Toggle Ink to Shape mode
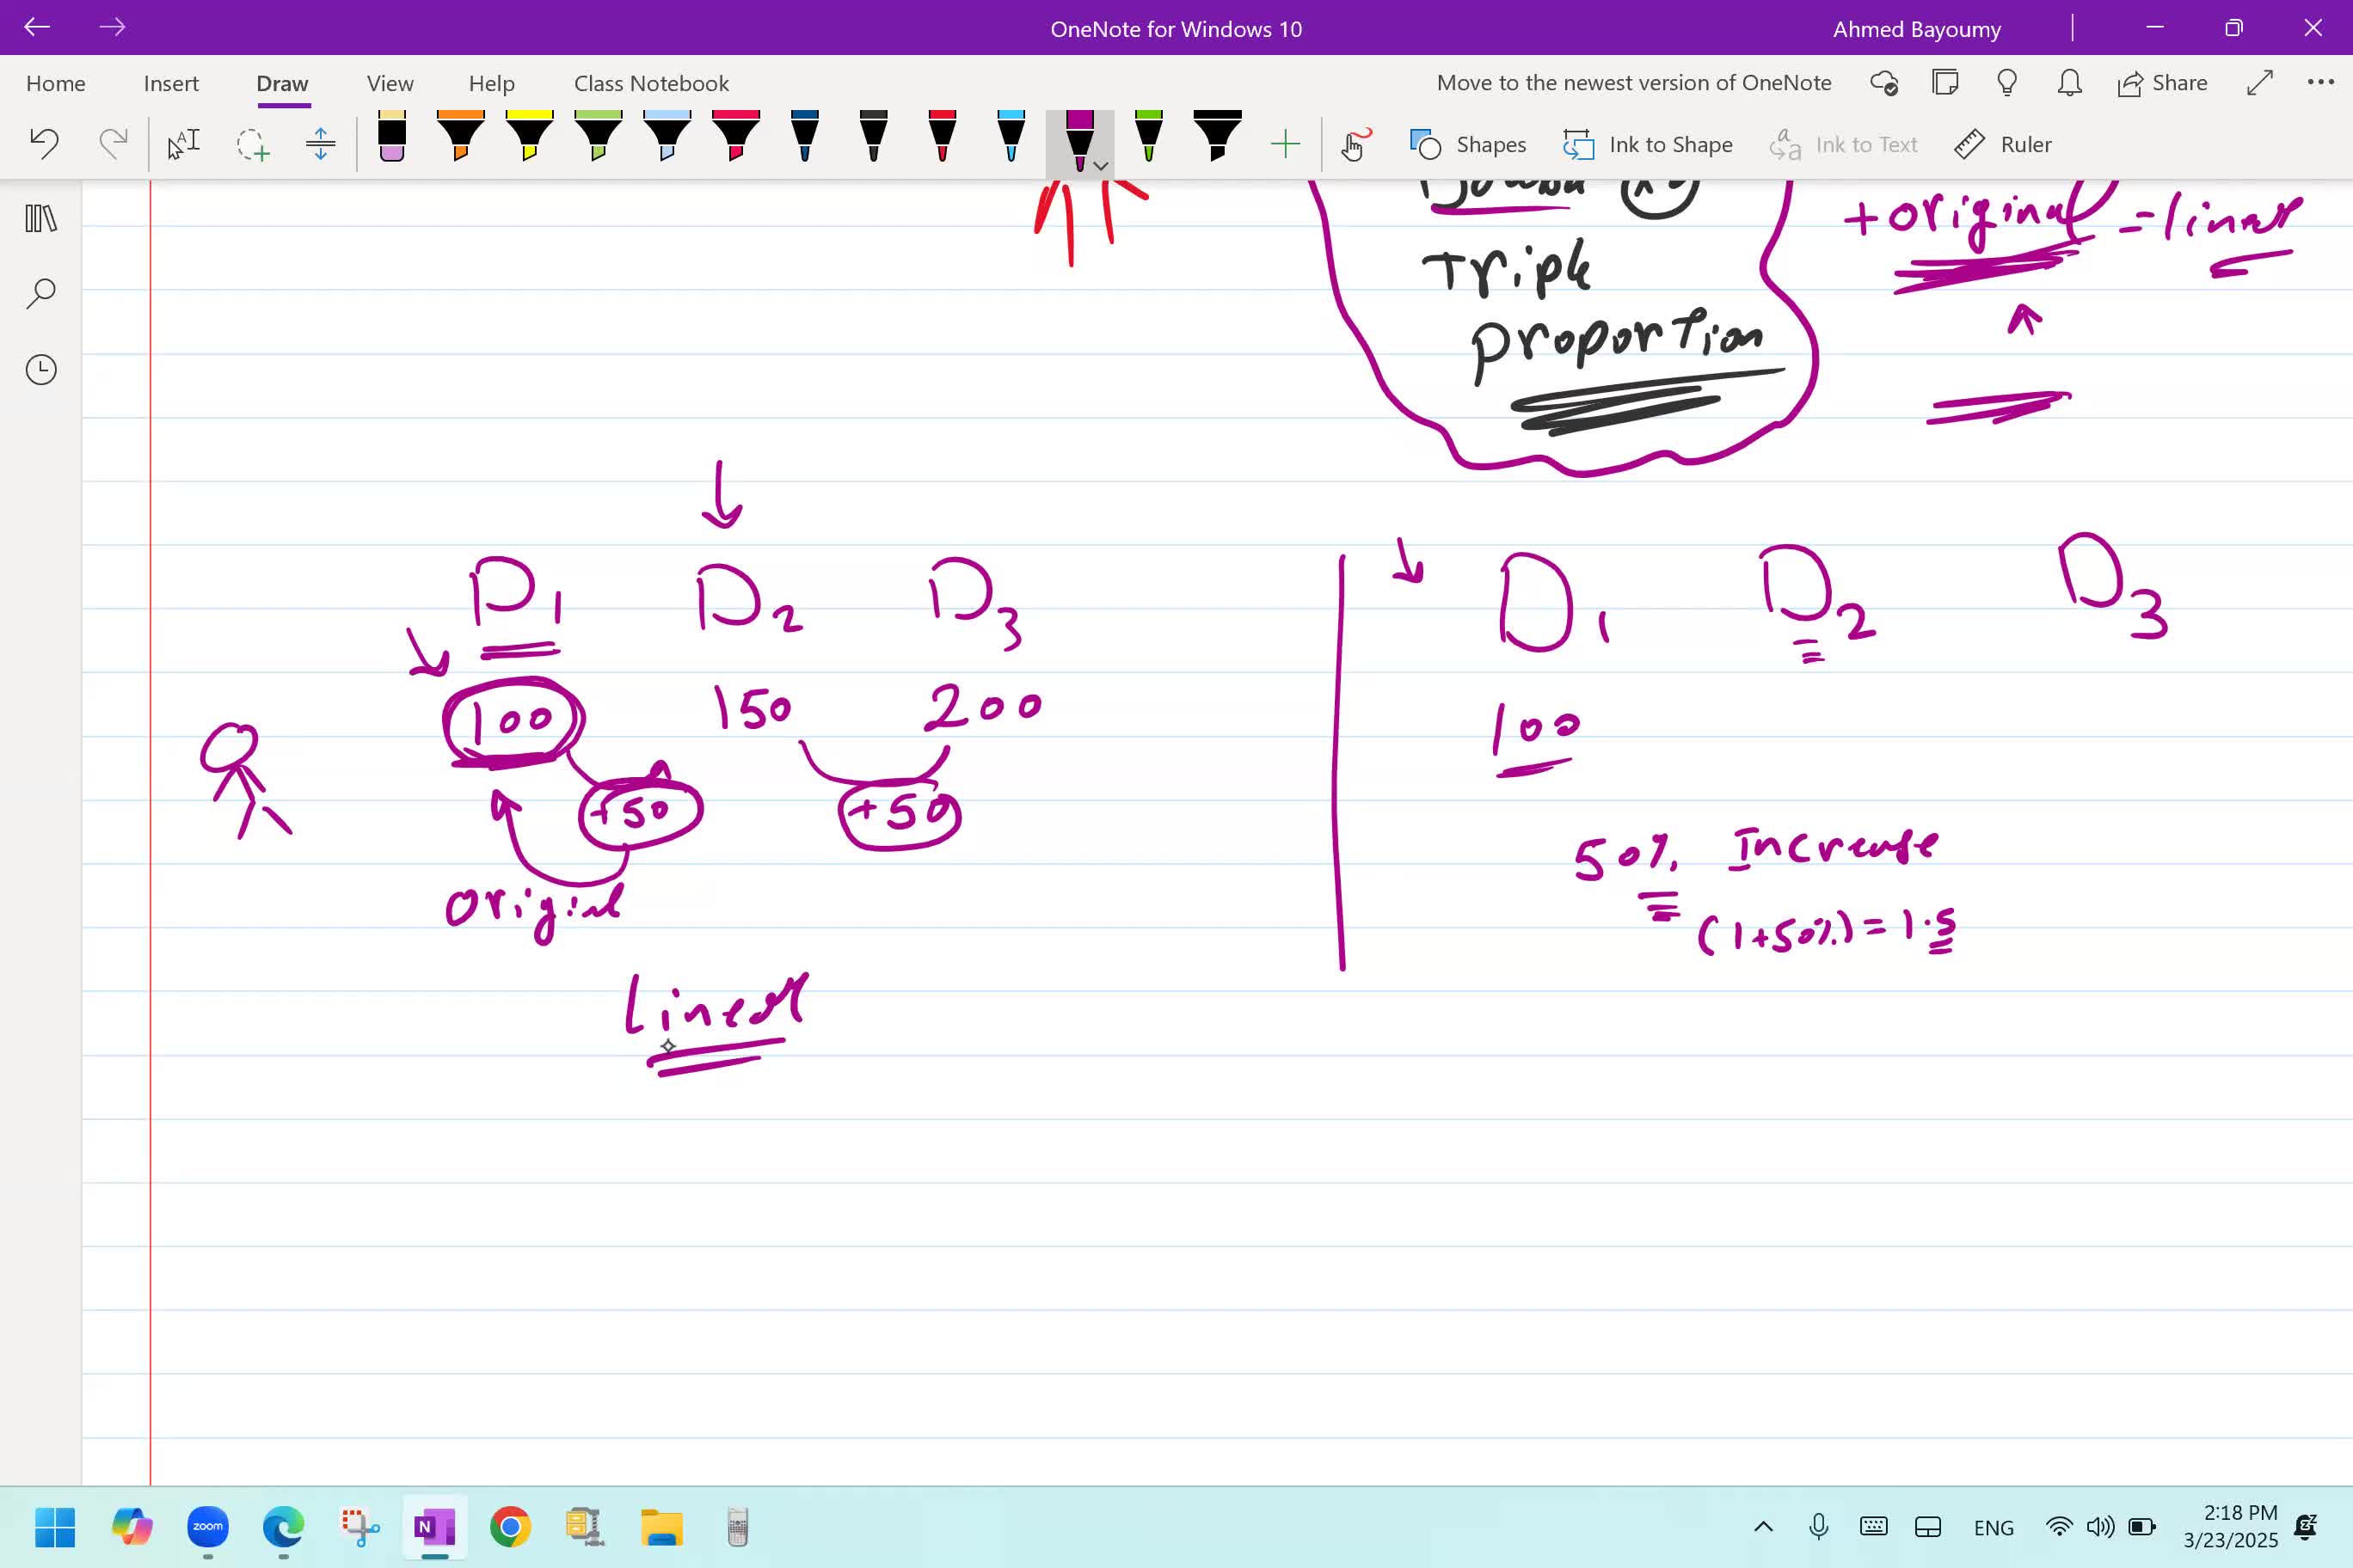The width and height of the screenshot is (2353, 1568). point(1647,144)
